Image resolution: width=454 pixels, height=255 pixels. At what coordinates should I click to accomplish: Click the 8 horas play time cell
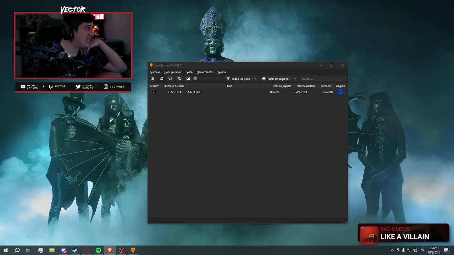pos(275,92)
